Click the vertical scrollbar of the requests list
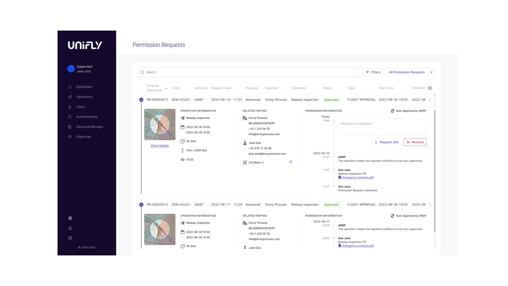508x286 pixels. (x=435, y=171)
